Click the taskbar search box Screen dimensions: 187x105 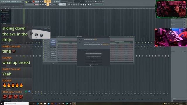click(16, 104)
